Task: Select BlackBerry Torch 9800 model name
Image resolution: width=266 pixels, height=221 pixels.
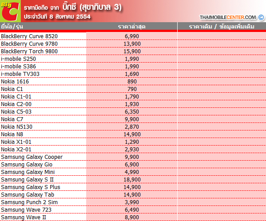Action: click(29, 51)
